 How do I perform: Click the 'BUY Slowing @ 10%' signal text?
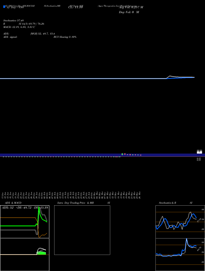tap(65, 37)
